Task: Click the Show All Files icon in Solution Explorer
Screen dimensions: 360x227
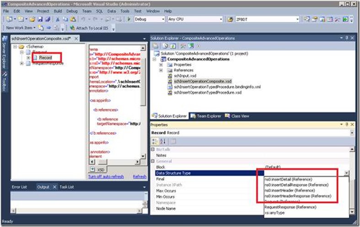Action: 166,46
